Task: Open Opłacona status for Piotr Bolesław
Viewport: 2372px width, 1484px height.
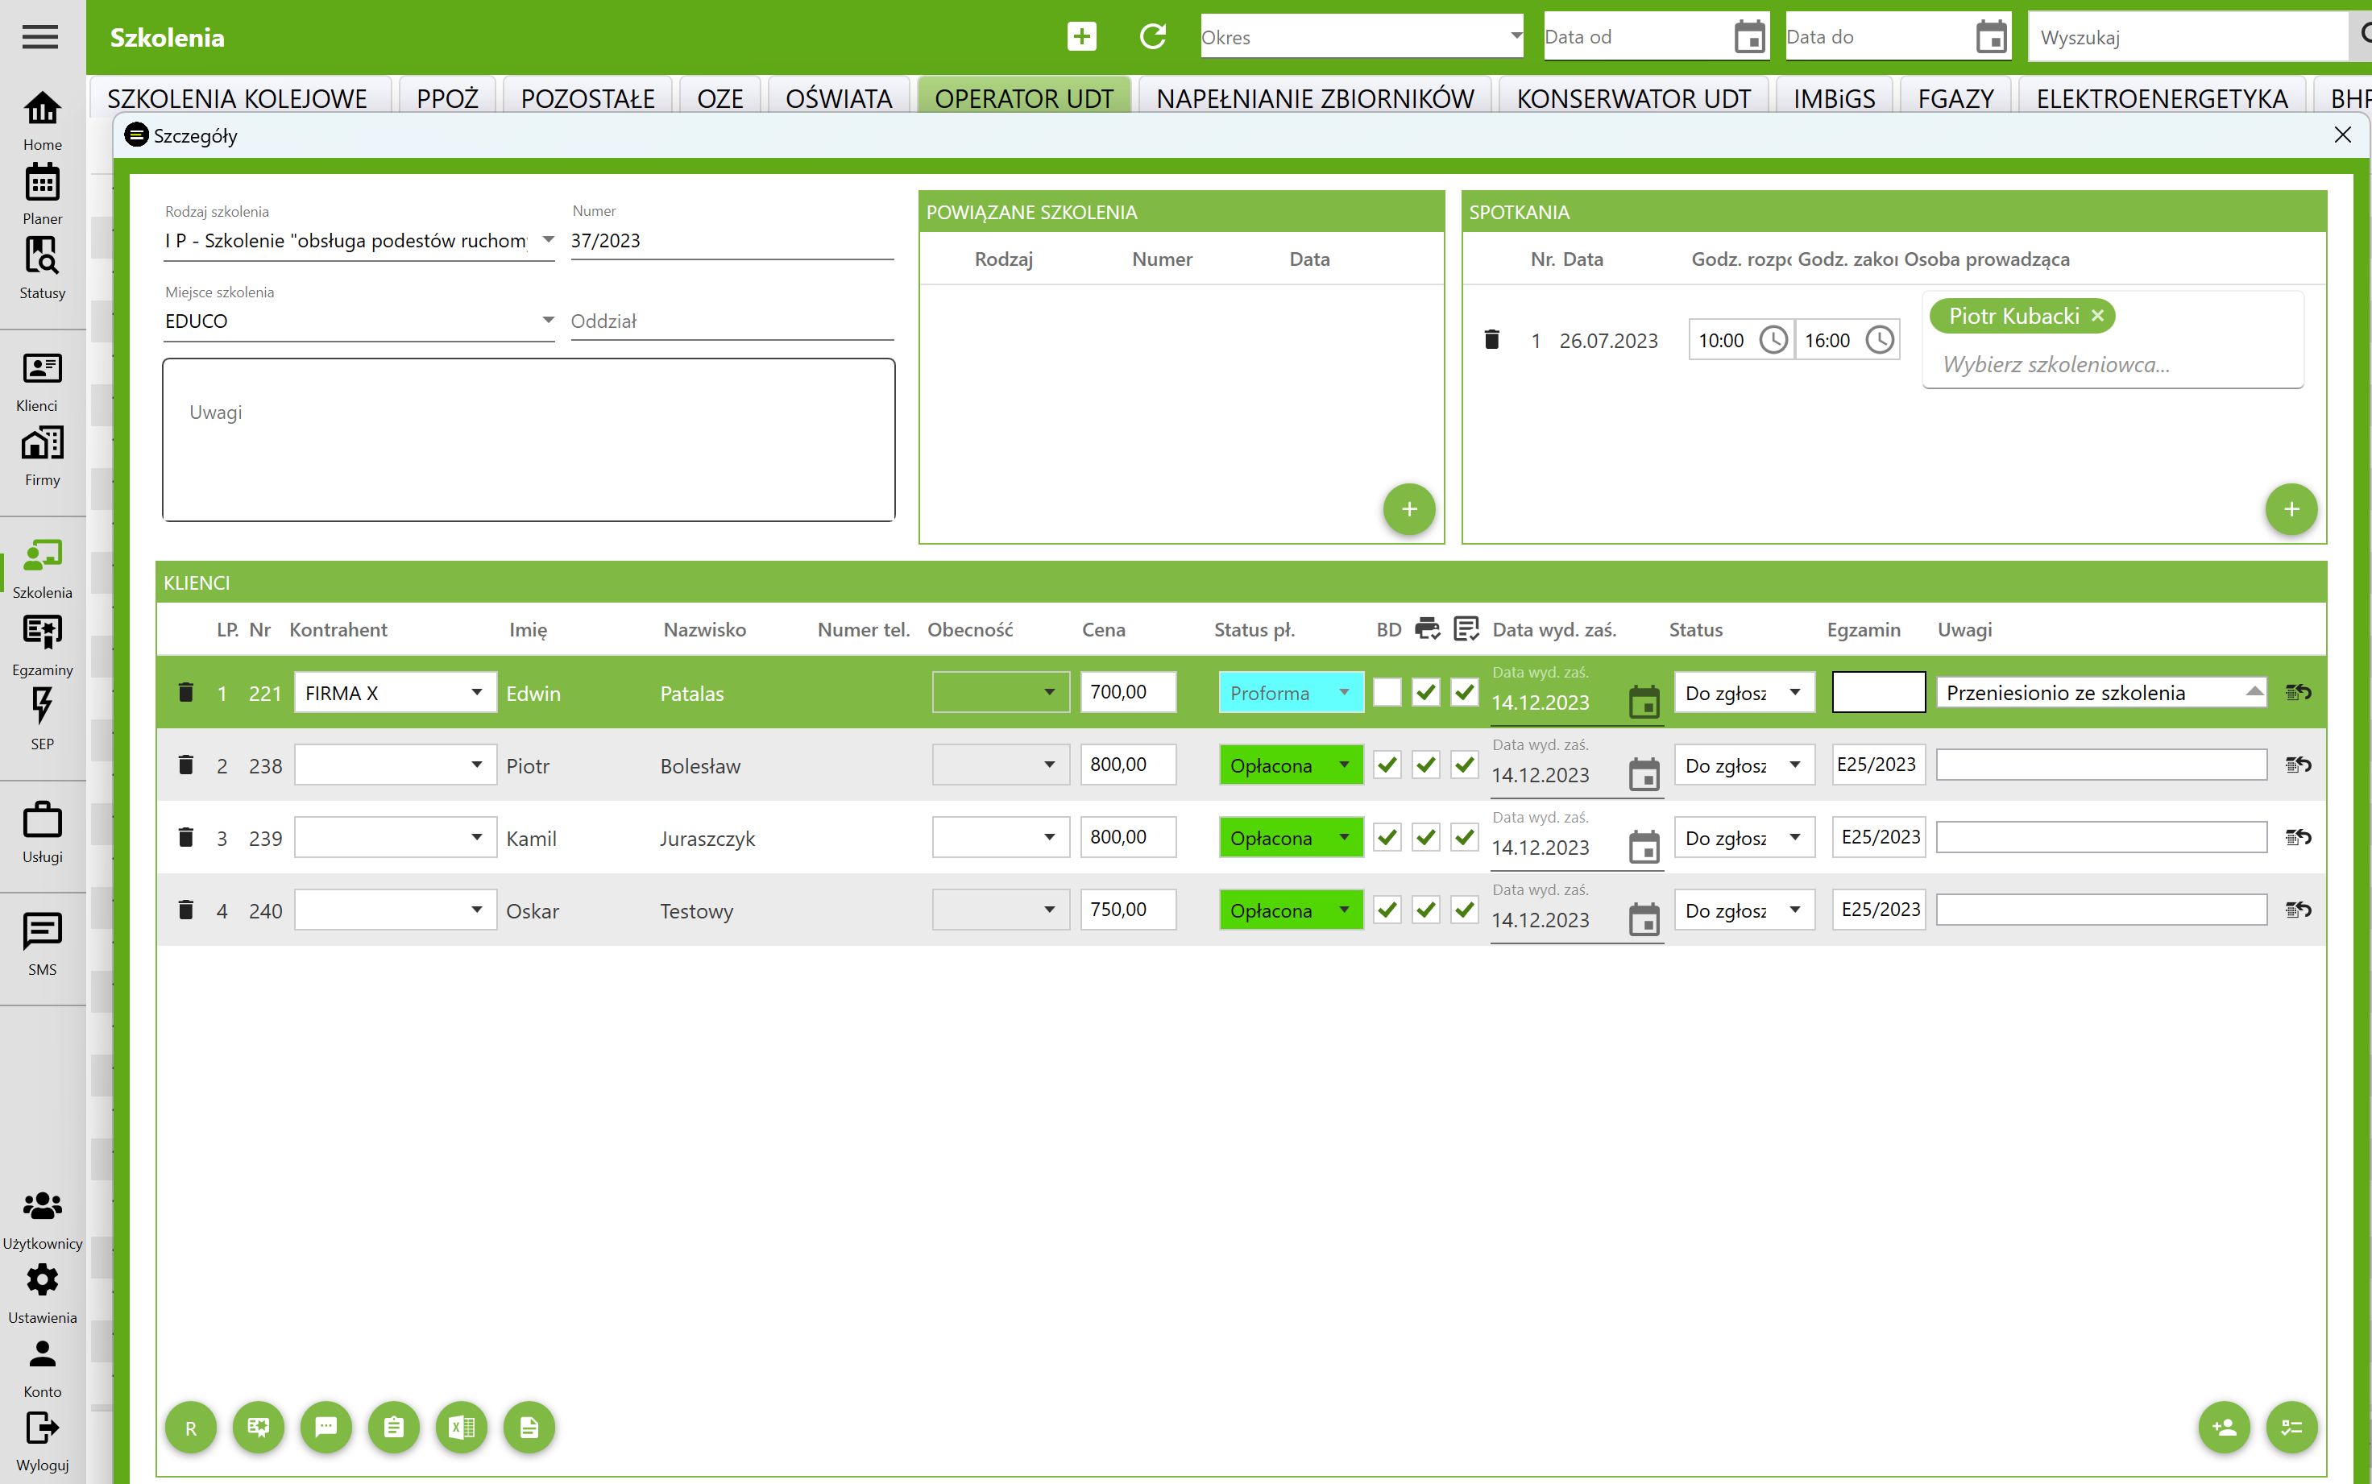Action: [x=1291, y=765]
